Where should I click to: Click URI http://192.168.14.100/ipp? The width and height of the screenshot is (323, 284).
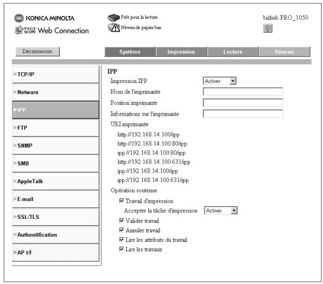click(149, 135)
